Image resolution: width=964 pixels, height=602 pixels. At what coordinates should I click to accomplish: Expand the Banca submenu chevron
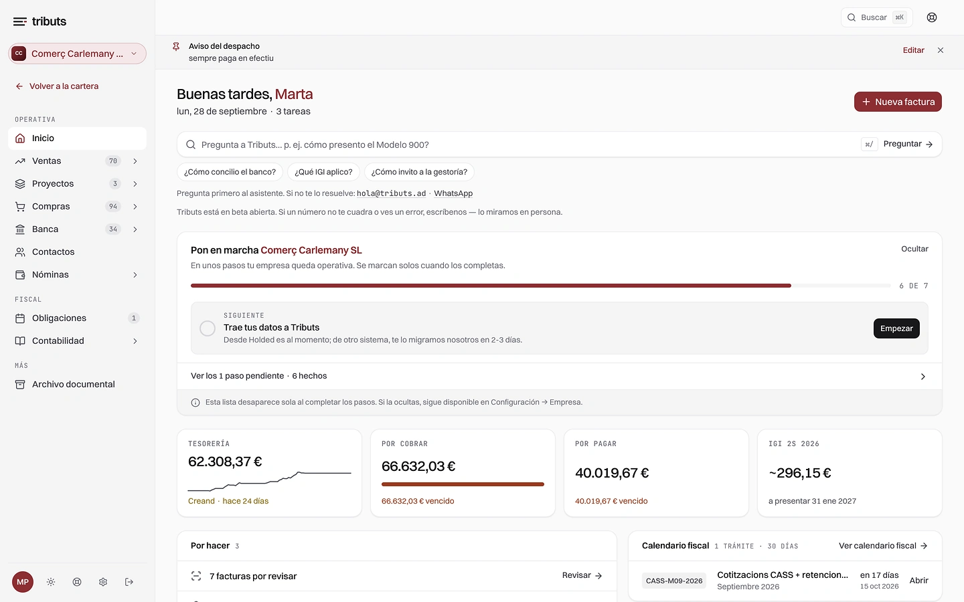[x=135, y=229]
